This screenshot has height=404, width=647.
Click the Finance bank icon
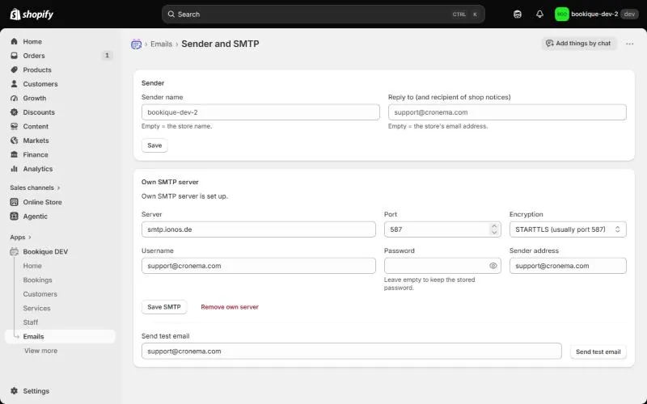pyautogui.click(x=14, y=154)
